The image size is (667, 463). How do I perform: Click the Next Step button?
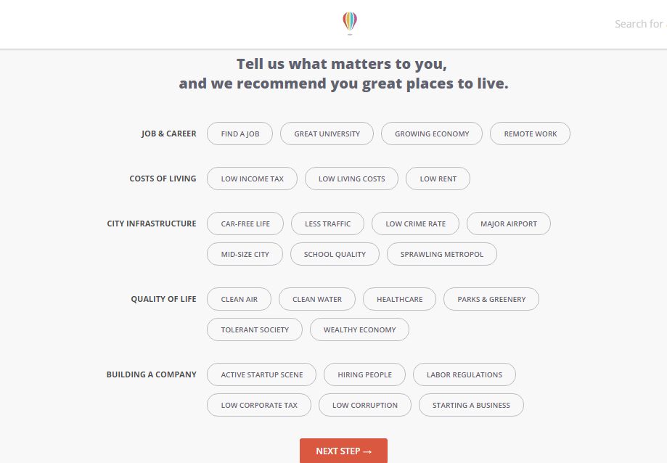click(x=344, y=451)
